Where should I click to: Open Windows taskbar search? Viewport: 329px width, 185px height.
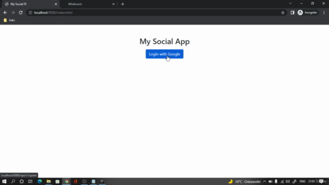click(x=13, y=181)
